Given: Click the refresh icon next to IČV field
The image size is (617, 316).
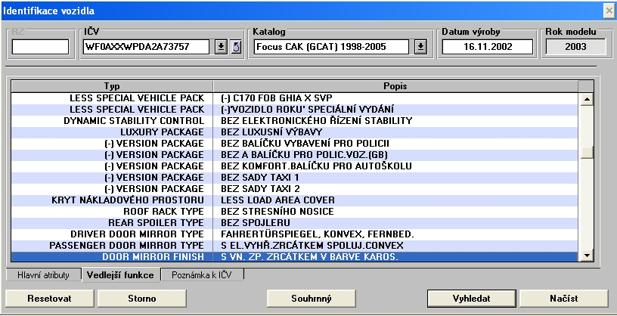Looking at the screenshot, I should tap(235, 47).
